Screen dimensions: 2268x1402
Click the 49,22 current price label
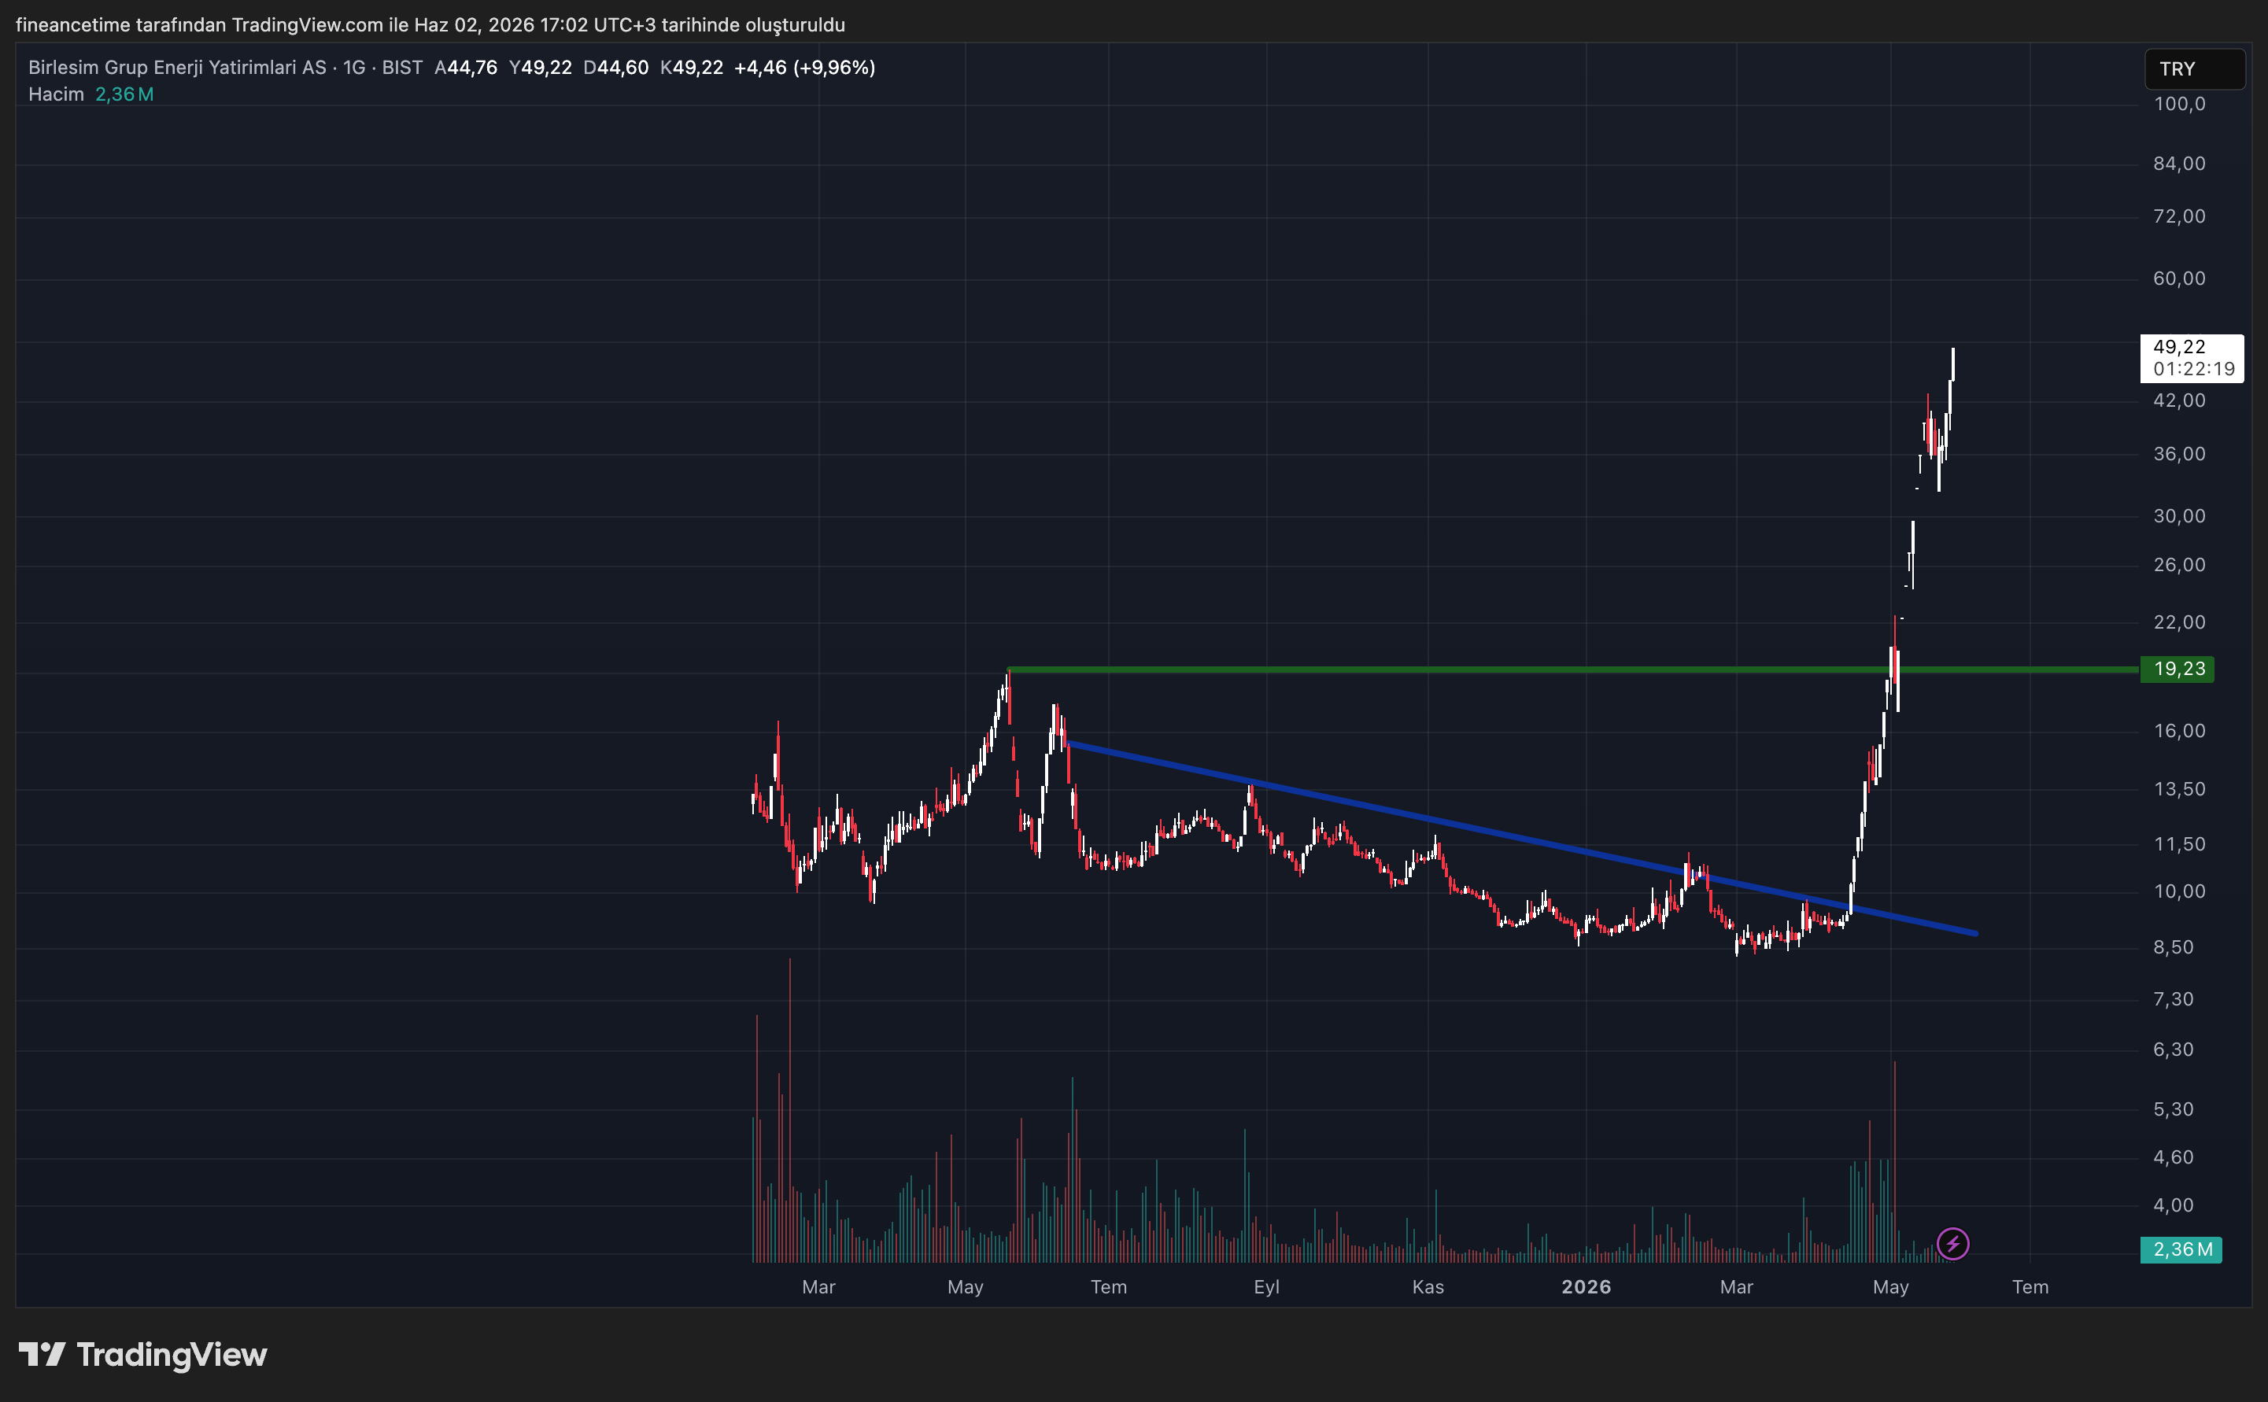coord(2192,358)
